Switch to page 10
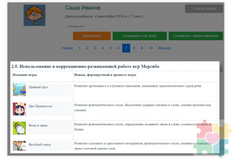The height and width of the screenshot is (158, 232). coord(150,48)
